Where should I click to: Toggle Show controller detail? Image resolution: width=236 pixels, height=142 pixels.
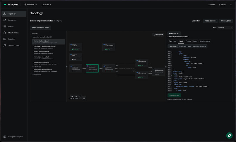(40, 28)
